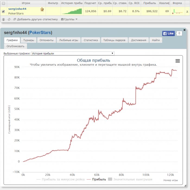
Task: Click the resize grip of the chart panel
Action: coord(185,185)
